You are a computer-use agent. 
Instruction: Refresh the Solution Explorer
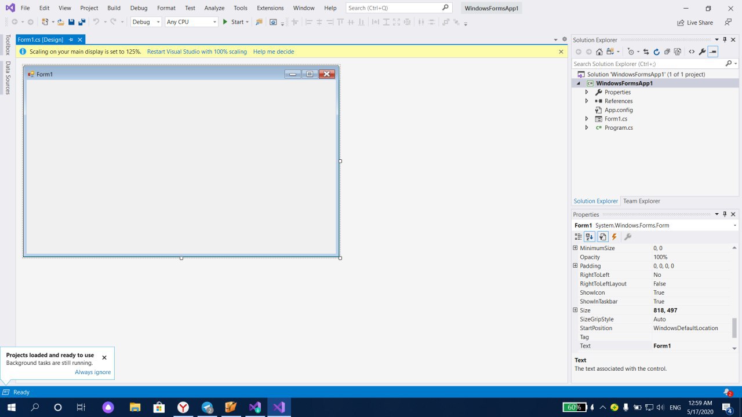tap(656, 52)
